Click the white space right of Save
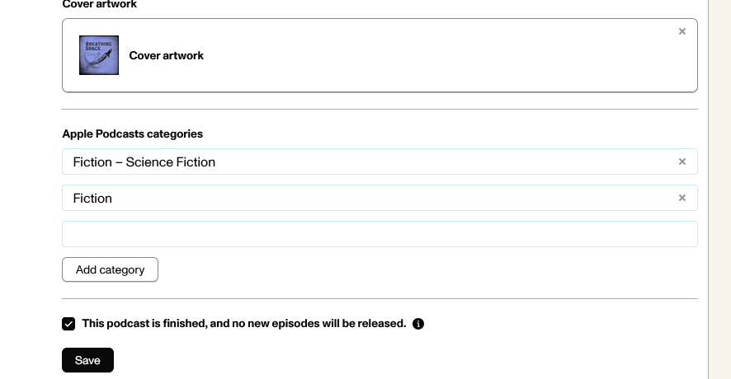Image resolution: width=731 pixels, height=379 pixels. 371,360
